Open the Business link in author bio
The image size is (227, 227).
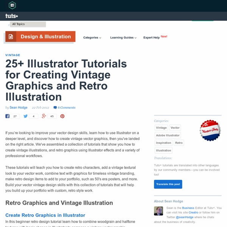coord(188,208)
